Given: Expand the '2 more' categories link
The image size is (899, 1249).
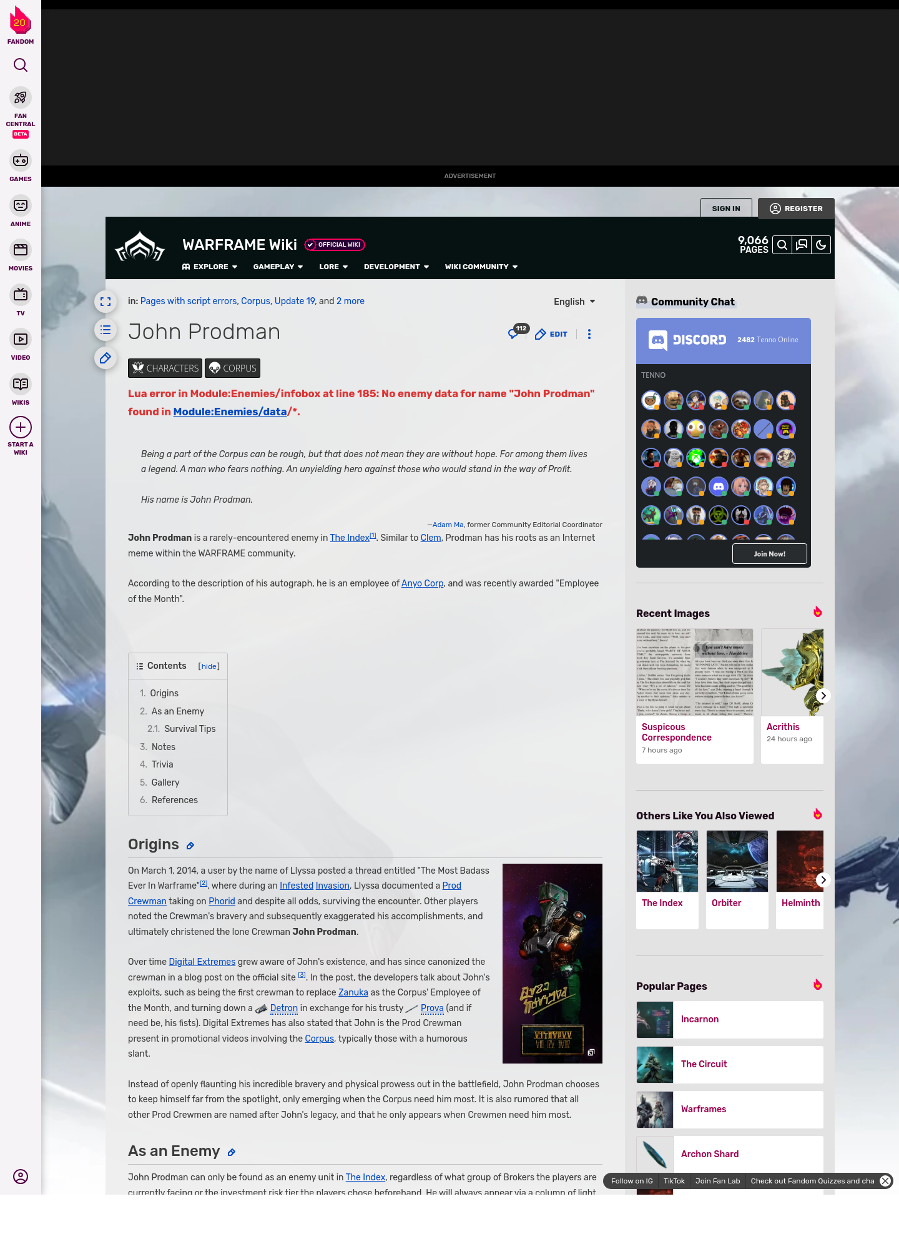Looking at the screenshot, I should pyautogui.click(x=350, y=301).
